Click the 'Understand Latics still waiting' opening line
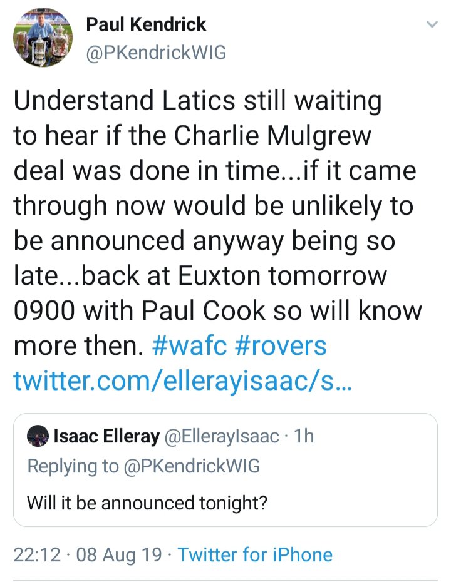Image resolution: width=451 pixels, height=582 pixels. click(197, 101)
